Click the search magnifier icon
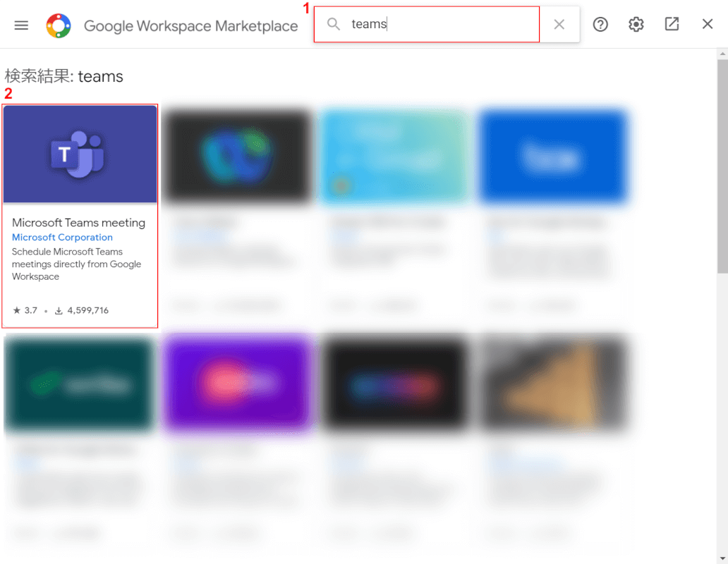 pos(334,24)
